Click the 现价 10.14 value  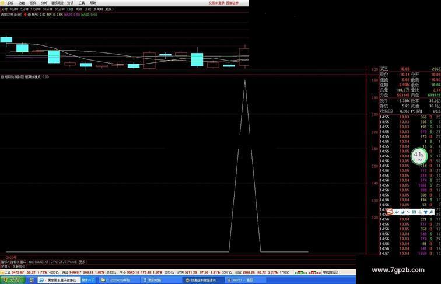click(405, 75)
